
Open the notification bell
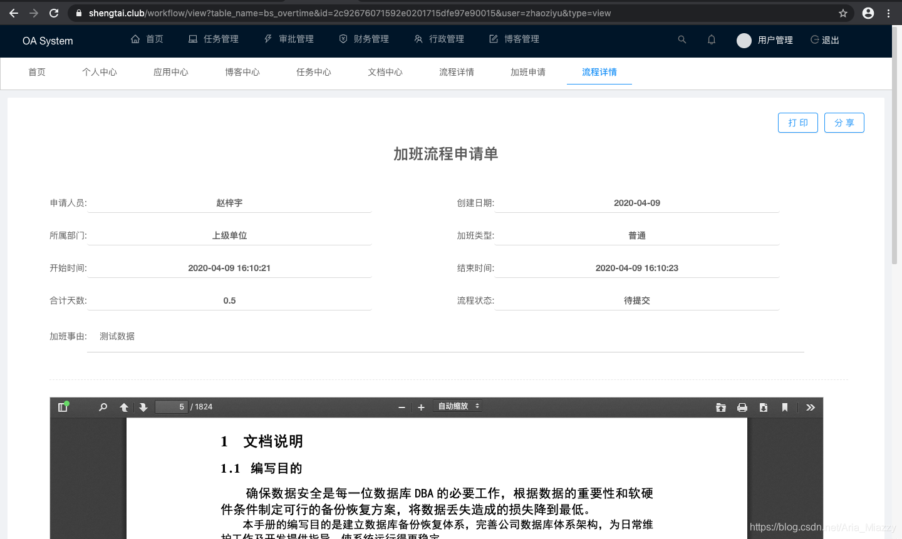coord(712,39)
